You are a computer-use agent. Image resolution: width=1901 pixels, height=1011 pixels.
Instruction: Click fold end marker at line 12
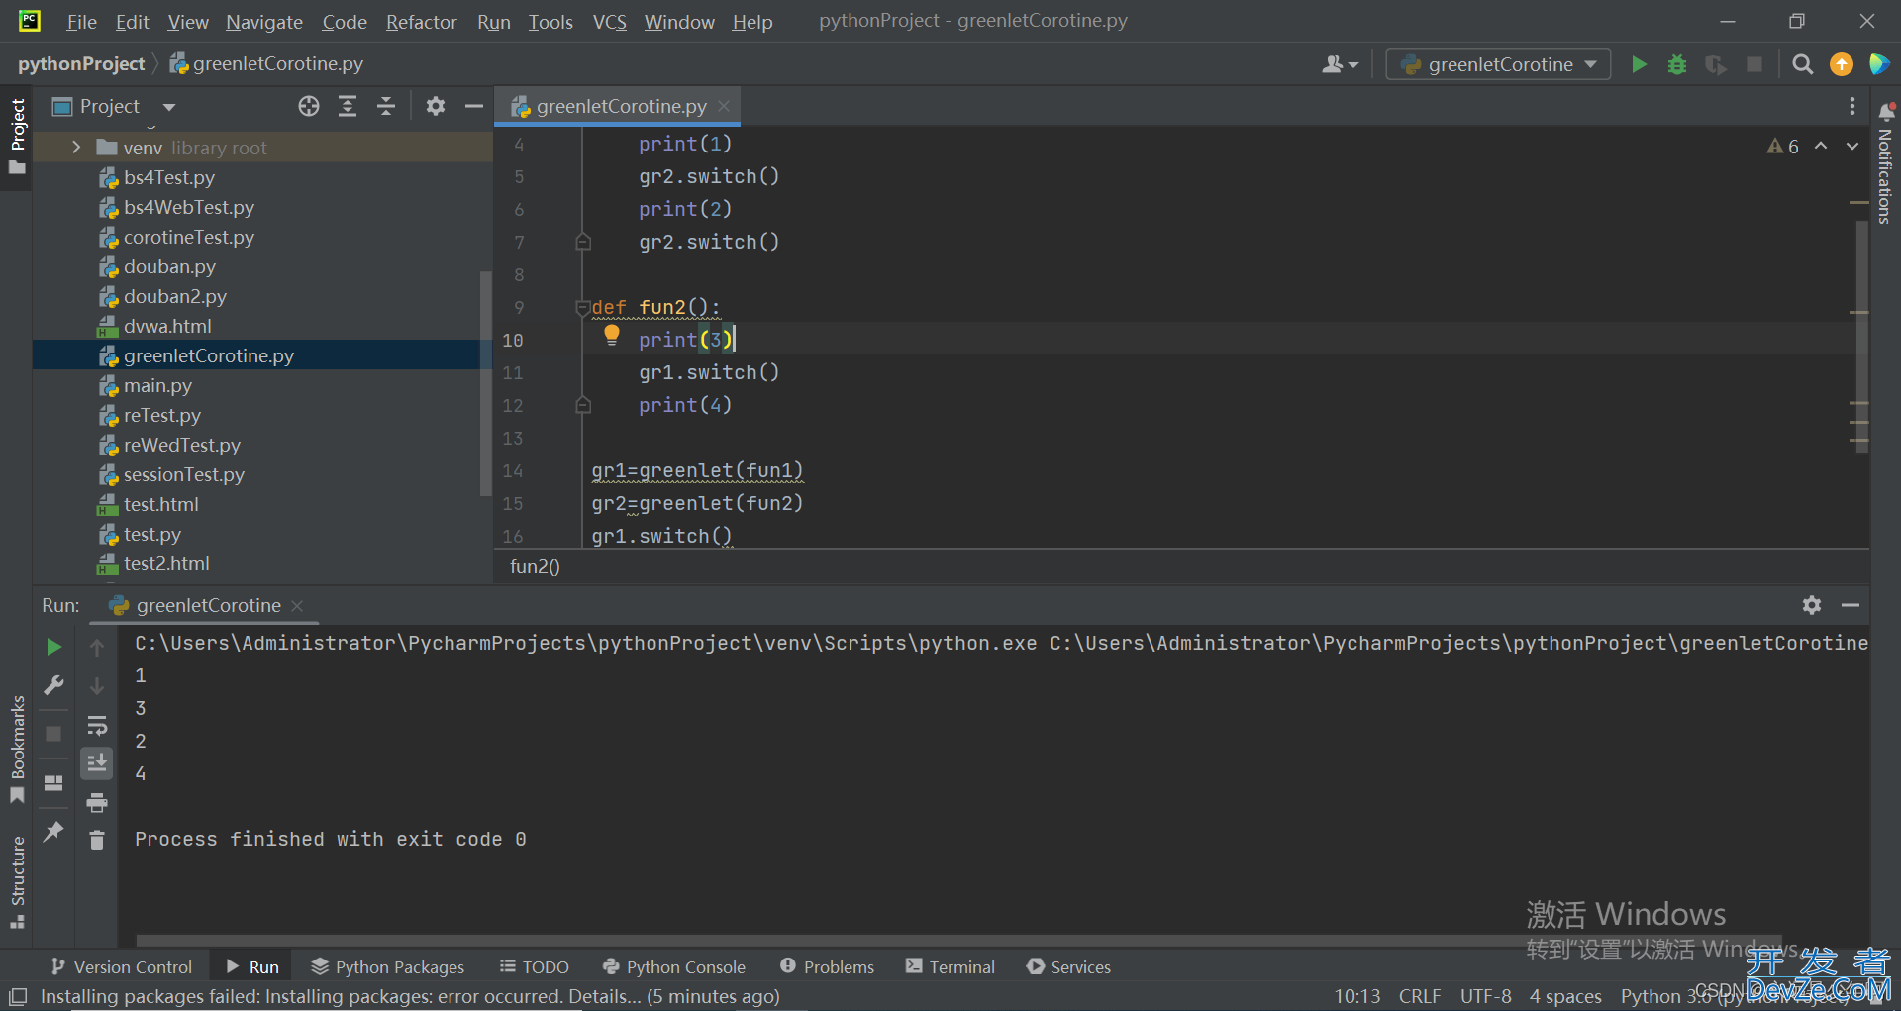point(583,405)
